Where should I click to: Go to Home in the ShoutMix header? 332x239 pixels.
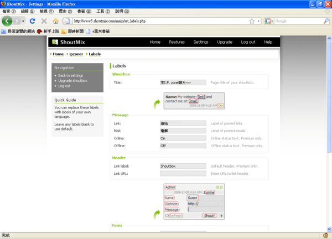click(155, 42)
